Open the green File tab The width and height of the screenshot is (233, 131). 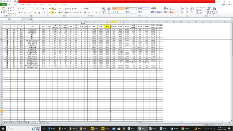[3, 5]
